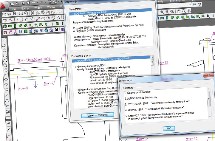Open the Edycja menu

(25, 8)
